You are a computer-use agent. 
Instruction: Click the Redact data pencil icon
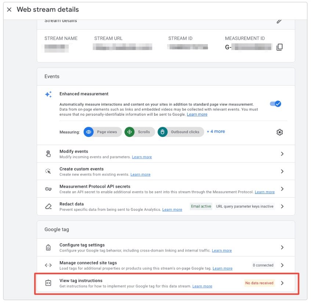coord(48,206)
